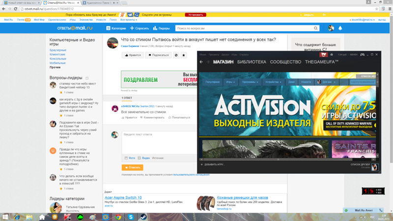The width and height of the screenshot is (393, 221).
Task: Click the plus icon beside ДОБАВИТЬ ИГРУ
Action: 202,165
